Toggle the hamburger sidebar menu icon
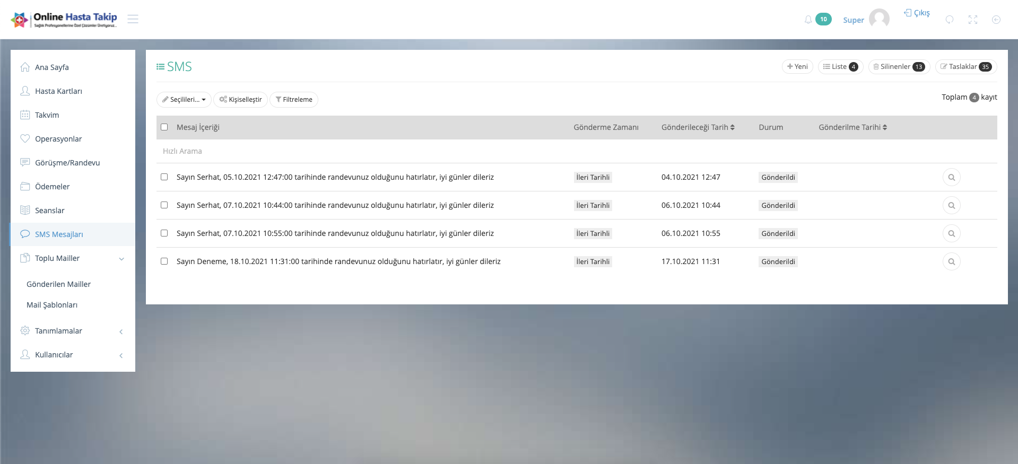1018x464 pixels. pyautogui.click(x=133, y=19)
